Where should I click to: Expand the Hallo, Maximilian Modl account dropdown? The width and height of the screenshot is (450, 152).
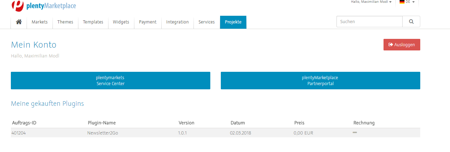[371, 2]
